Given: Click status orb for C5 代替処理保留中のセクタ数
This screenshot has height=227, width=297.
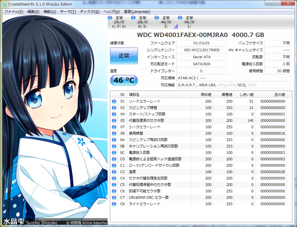Looking at the screenshot, I should [114, 185].
